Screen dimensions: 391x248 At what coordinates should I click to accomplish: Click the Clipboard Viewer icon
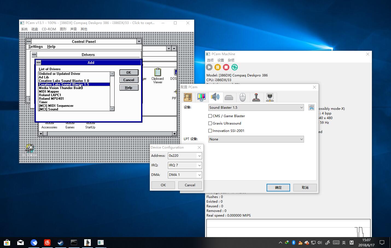[157, 76]
